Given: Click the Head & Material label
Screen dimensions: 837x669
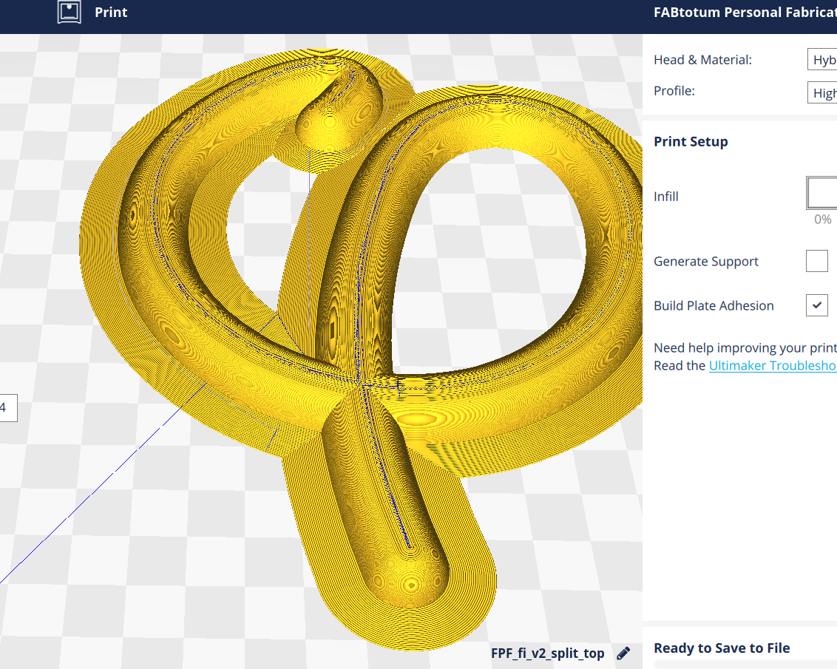Looking at the screenshot, I should [x=702, y=60].
